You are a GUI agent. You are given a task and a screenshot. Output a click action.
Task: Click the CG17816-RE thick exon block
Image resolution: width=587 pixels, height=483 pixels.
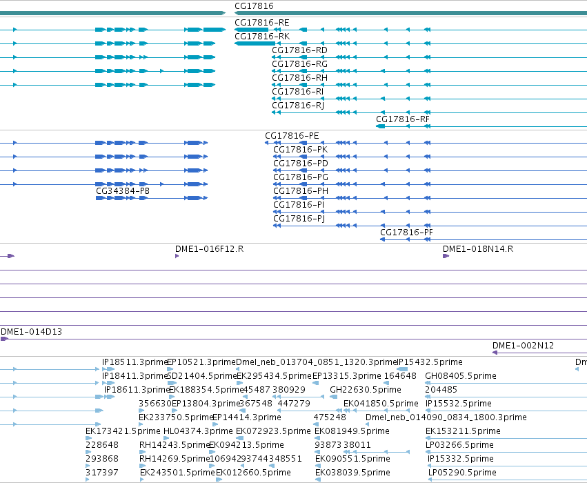(x=251, y=30)
